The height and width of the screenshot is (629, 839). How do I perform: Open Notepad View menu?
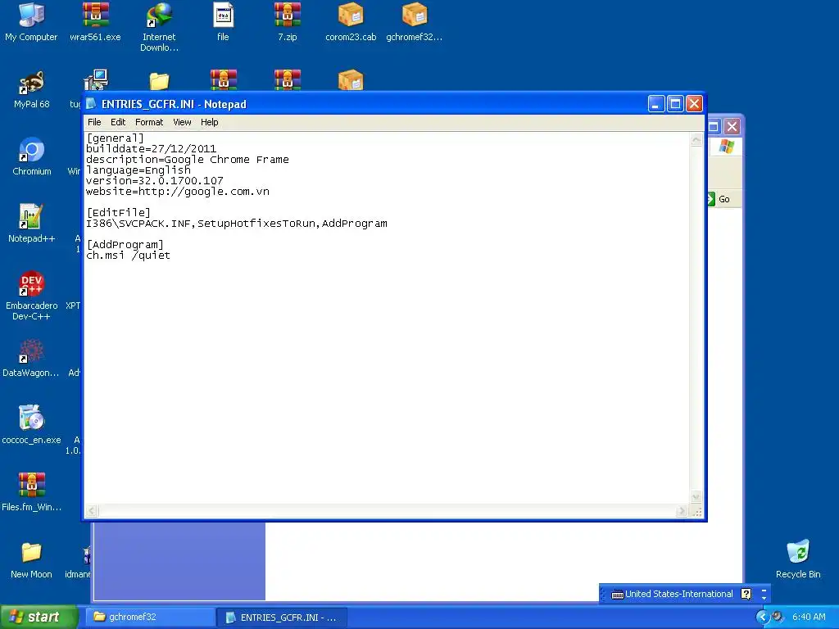click(x=182, y=123)
